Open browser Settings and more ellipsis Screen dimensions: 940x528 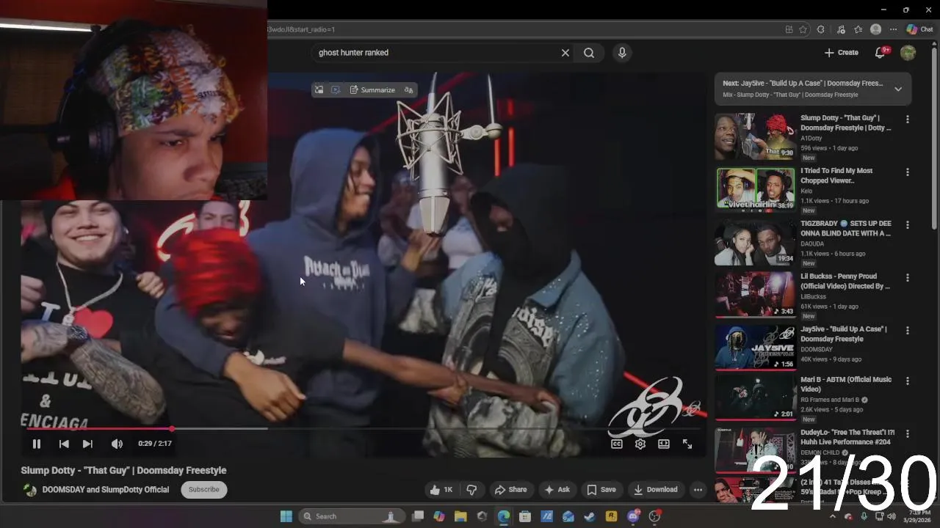[893, 29]
